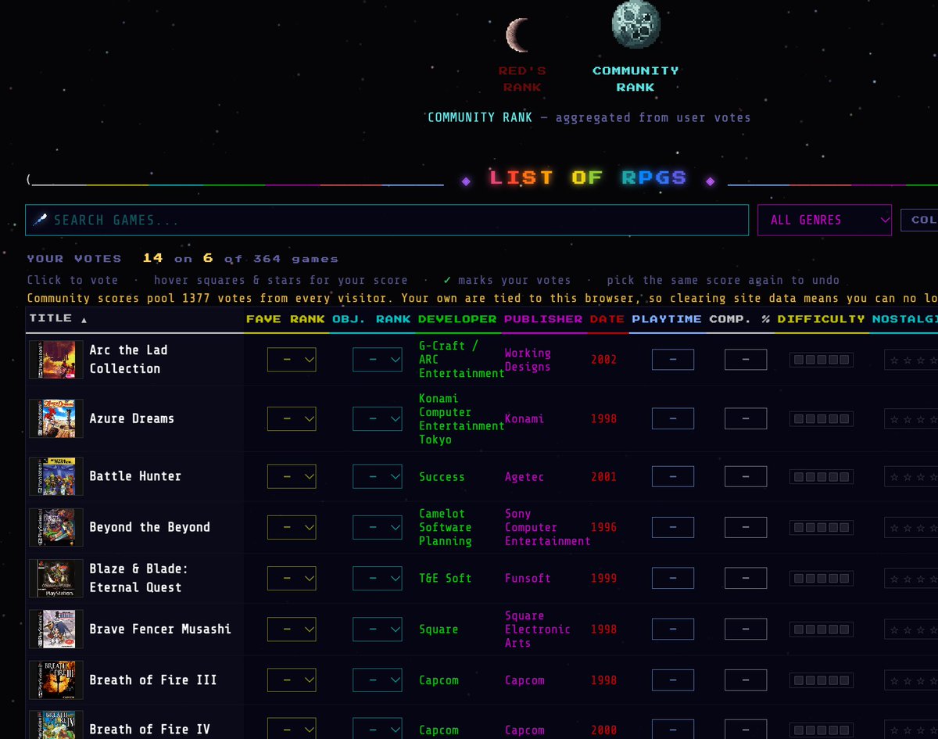The width and height of the screenshot is (938, 739).
Task: Click the Breath of Fire III title
Action: (153, 680)
